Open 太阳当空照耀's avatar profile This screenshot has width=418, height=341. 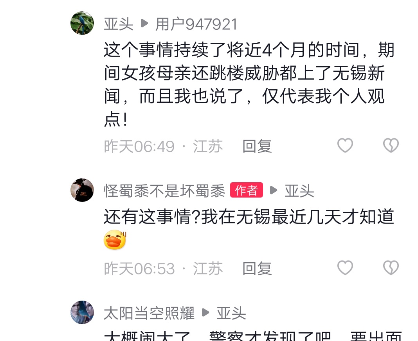pyautogui.click(x=82, y=312)
